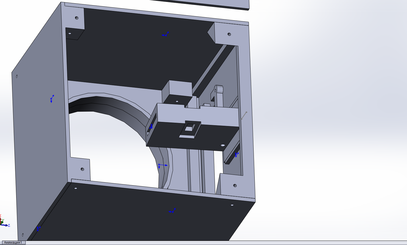Click the screw hole in top-right frame corner
407x245 pixels.
tap(229, 34)
